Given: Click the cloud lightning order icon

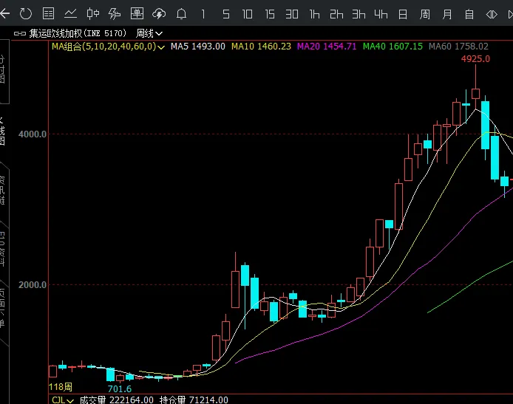Looking at the screenshot, I should point(159,14).
